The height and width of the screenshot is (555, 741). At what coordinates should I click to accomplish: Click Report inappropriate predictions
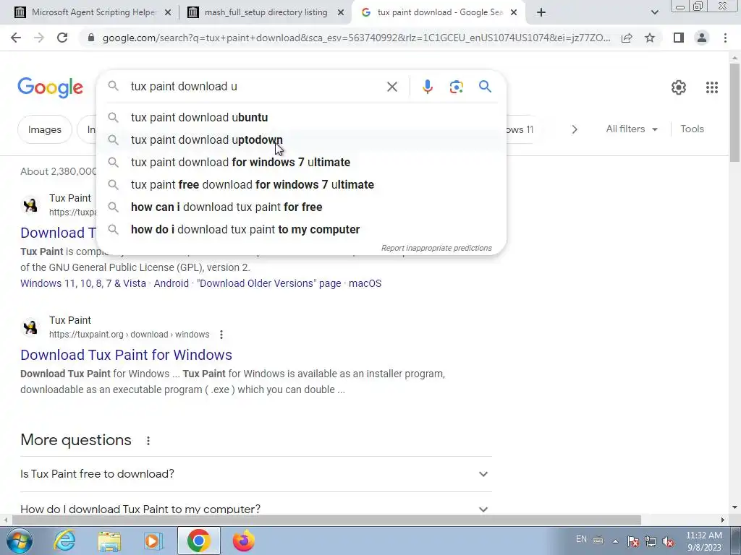[x=436, y=249]
